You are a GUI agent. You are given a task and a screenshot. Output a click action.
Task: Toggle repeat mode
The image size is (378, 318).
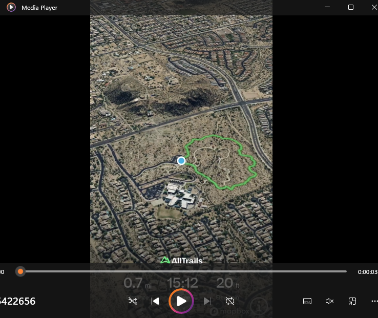click(x=230, y=301)
